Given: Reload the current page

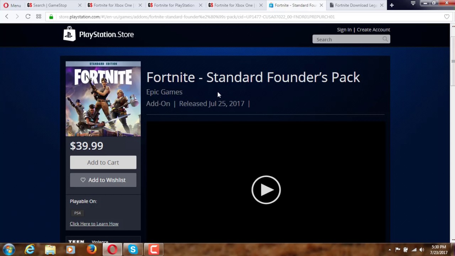Looking at the screenshot, I should pyautogui.click(x=28, y=17).
